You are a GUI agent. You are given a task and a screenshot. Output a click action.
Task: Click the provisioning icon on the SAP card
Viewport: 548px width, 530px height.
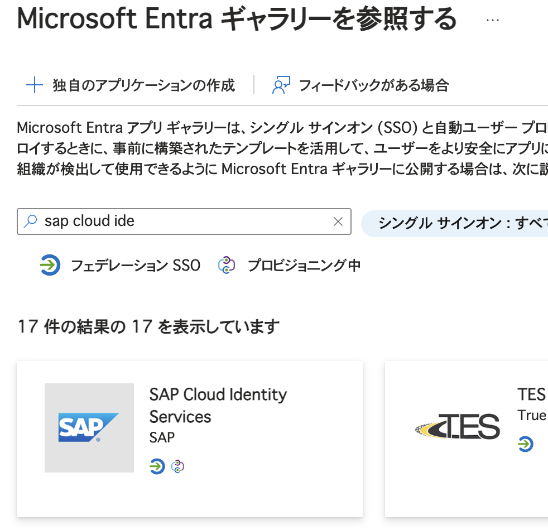click(x=177, y=466)
